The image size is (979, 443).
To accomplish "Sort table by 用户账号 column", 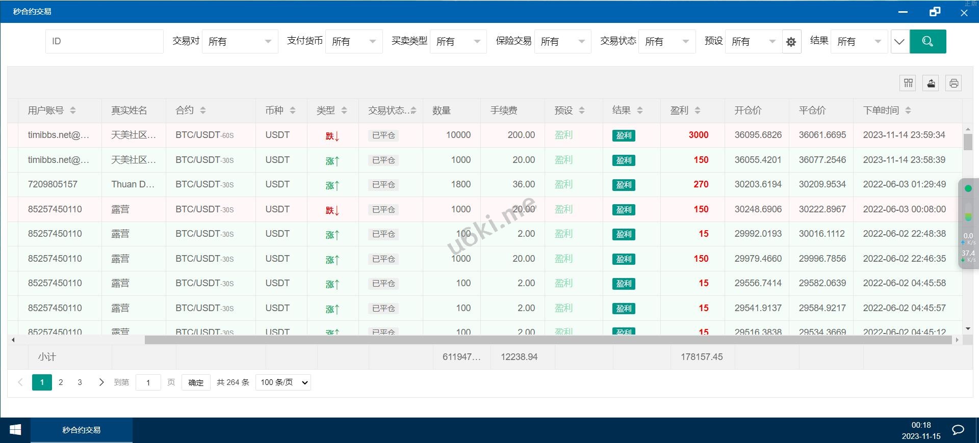I will 73,110.
